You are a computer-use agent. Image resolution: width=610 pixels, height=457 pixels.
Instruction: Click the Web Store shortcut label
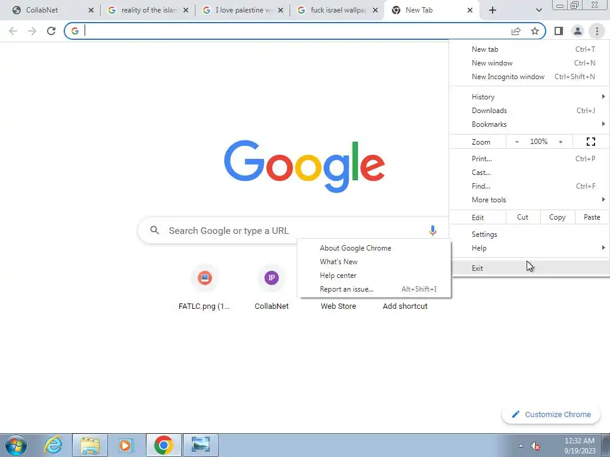338,306
